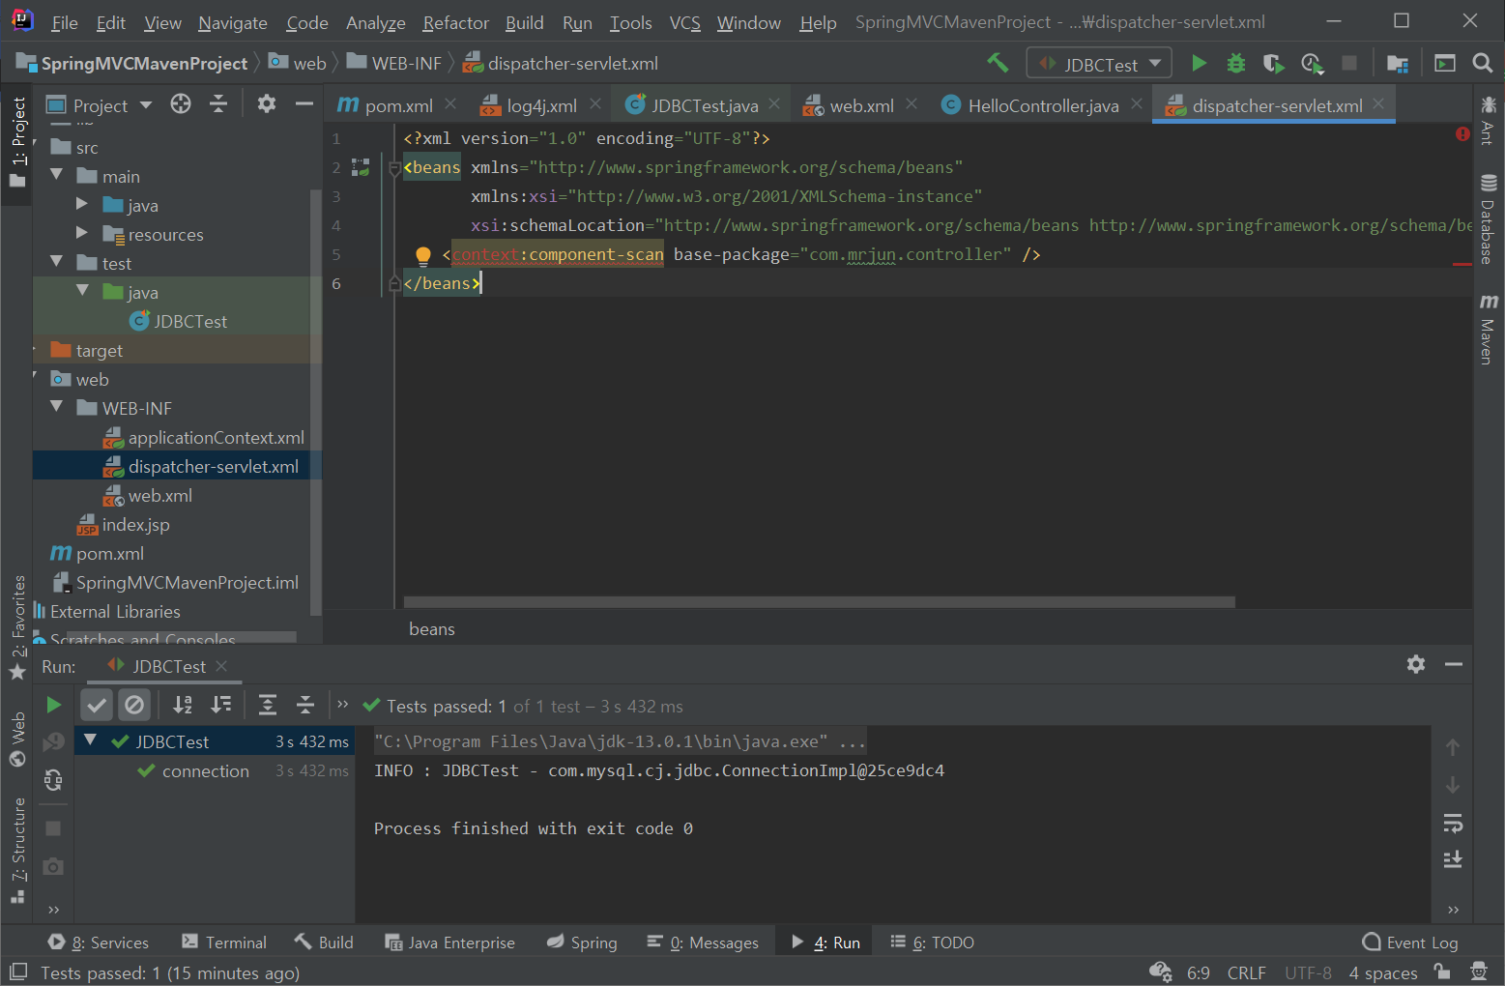The height and width of the screenshot is (986, 1505).
Task: Expand the main java folder
Action: click(82, 204)
